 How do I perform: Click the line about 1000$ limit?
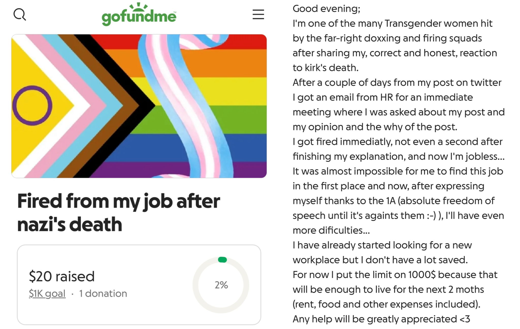(395, 275)
